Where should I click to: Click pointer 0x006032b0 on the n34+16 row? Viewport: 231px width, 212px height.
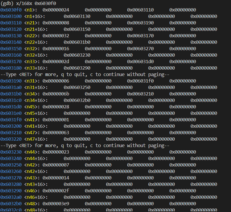coord(77,100)
